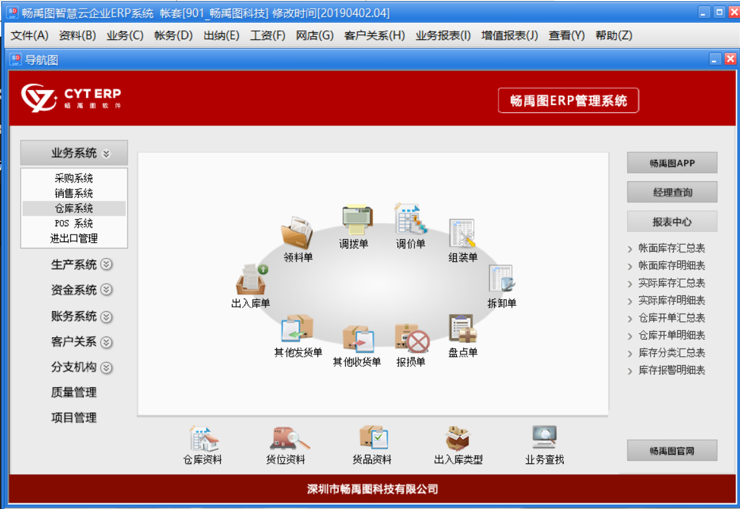Select 采购系统 in the sidebar
The width and height of the screenshot is (740, 509).
(x=74, y=178)
